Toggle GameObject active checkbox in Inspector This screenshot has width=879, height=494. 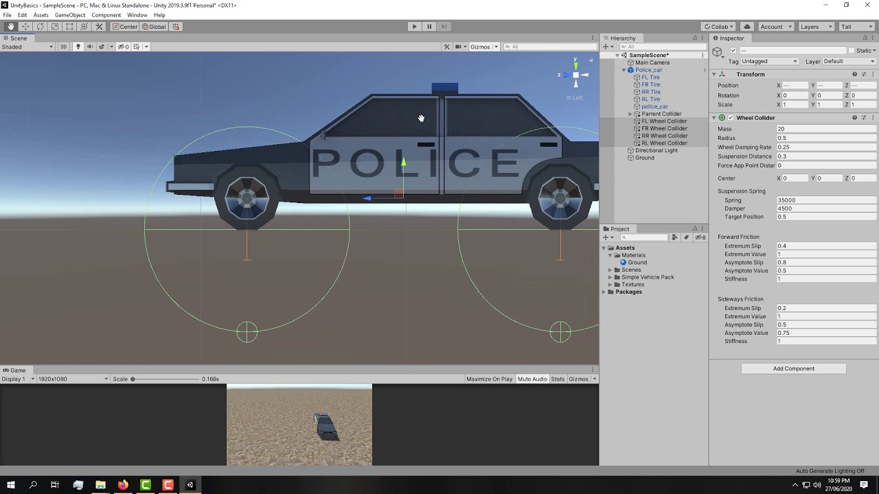tap(733, 51)
